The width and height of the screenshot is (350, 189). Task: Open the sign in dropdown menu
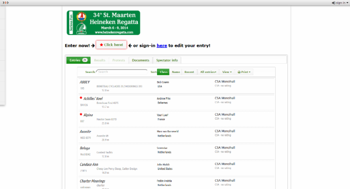click(340, 3)
